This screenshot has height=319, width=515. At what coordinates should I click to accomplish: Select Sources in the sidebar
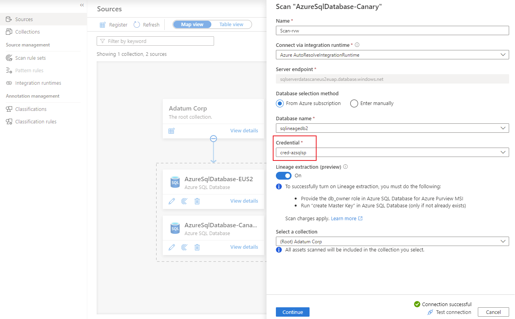(23, 19)
